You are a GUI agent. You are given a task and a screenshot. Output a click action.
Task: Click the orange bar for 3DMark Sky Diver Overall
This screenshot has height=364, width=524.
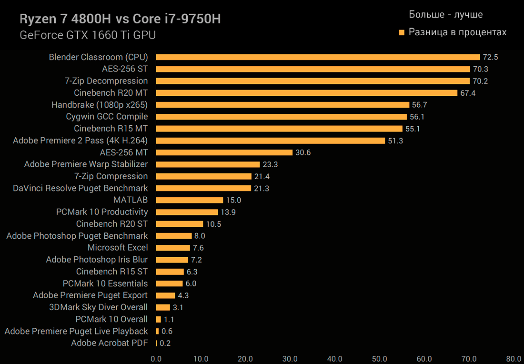[x=163, y=307]
